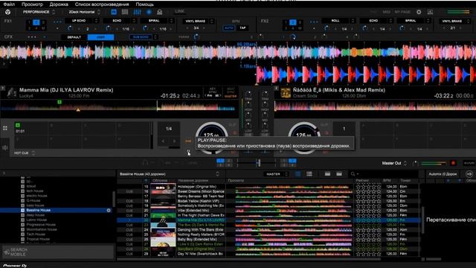Image resolution: width=476 pixels, height=268 pixels.
Task: Switch browser to artwork view icon
Action: click(x=297, y=174)
